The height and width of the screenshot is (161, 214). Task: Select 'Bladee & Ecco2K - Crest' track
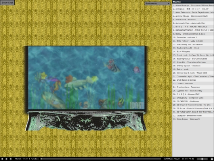click(x=193, y=48)
